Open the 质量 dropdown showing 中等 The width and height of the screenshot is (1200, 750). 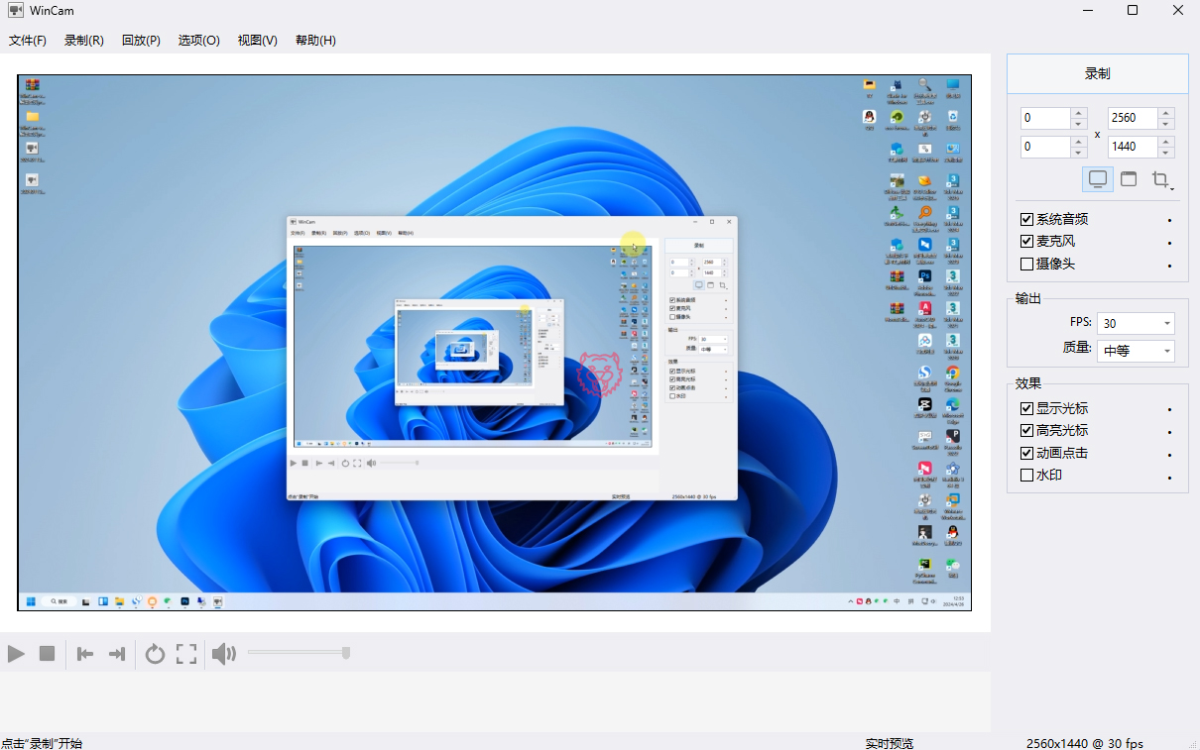[1136, 351]
